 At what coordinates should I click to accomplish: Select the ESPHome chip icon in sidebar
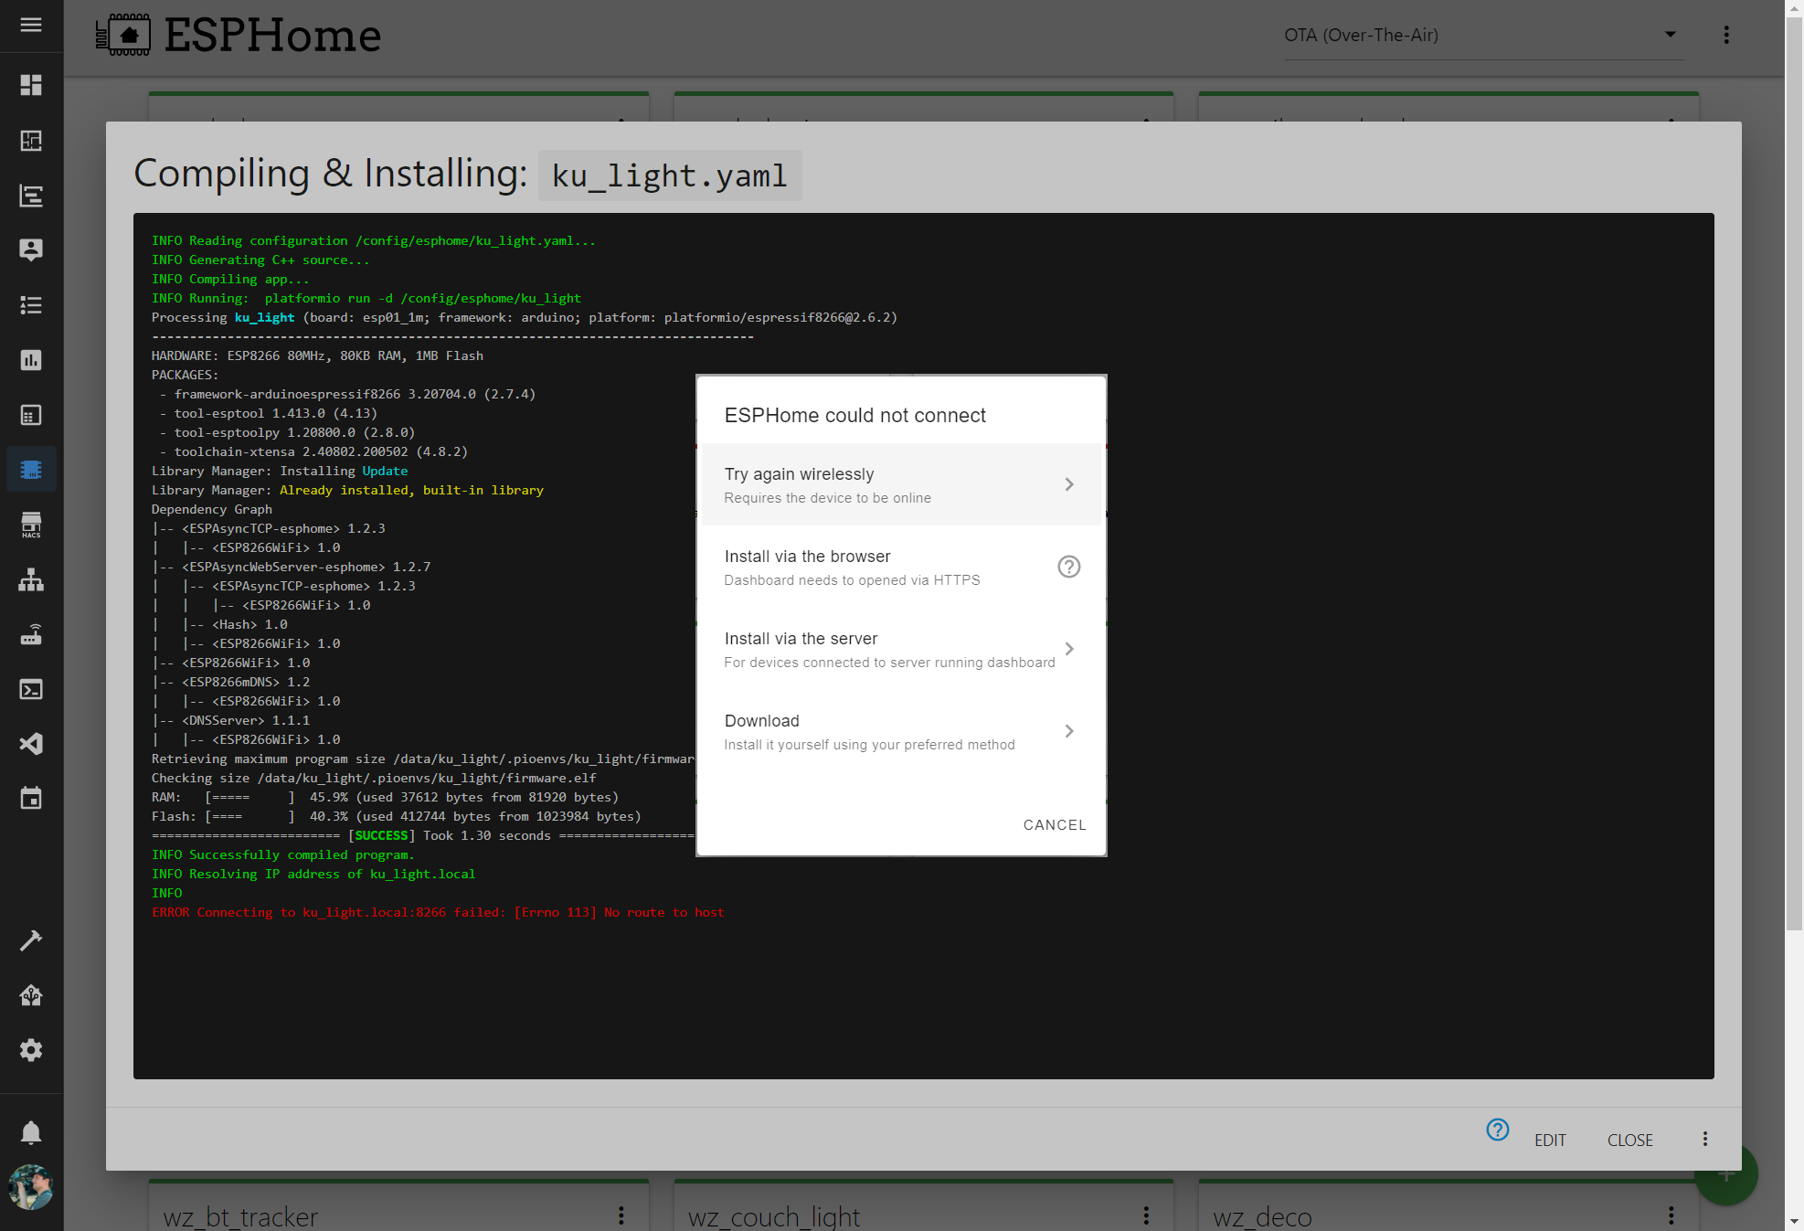31,469
